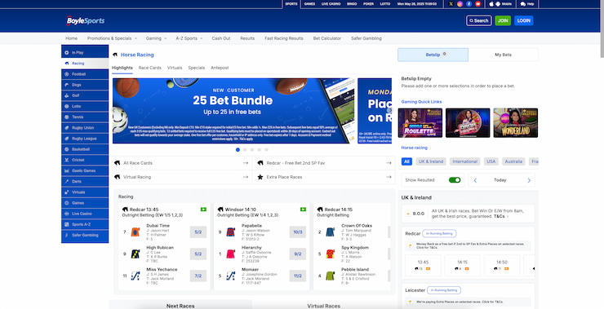
Task: Select the USA filter chip
Action: click(491, 161)
